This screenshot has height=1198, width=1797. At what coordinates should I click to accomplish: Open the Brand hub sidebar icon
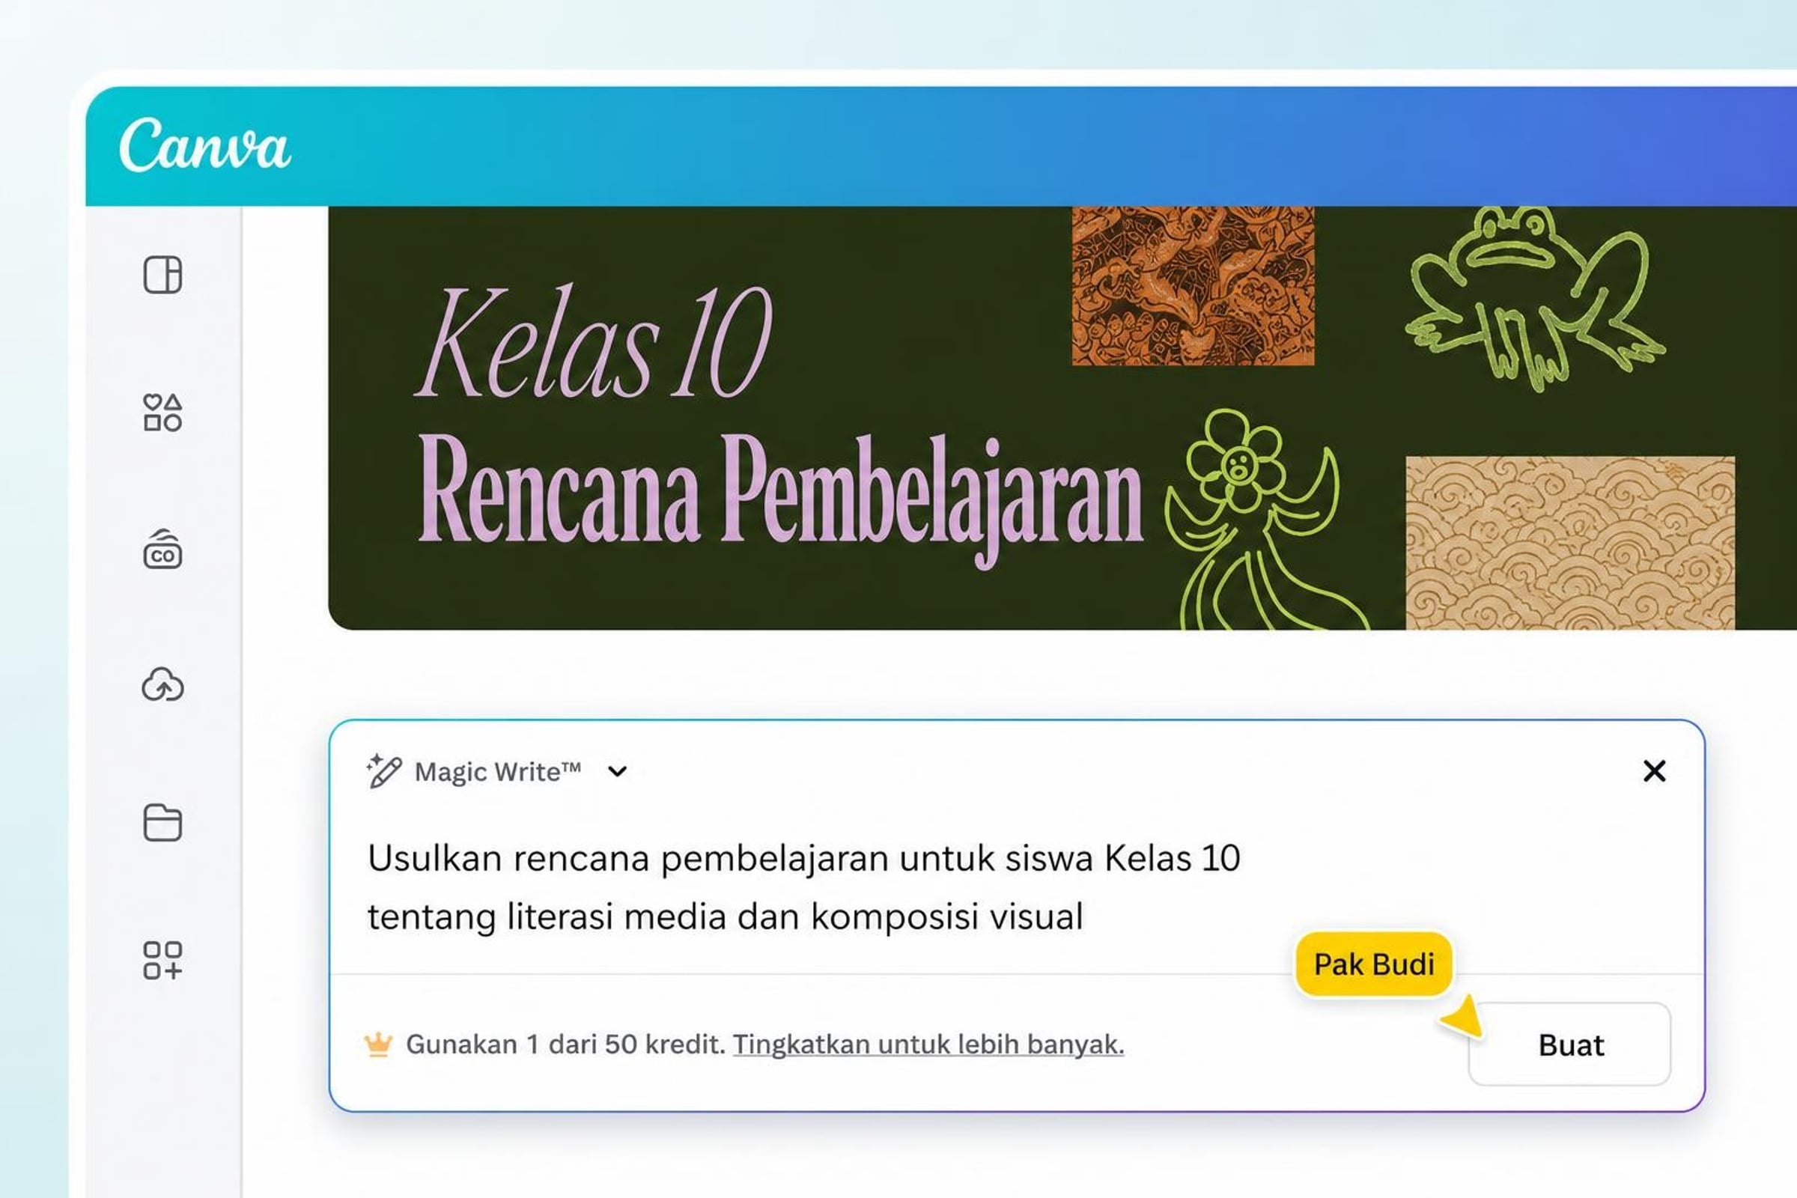tap(162, 549)
